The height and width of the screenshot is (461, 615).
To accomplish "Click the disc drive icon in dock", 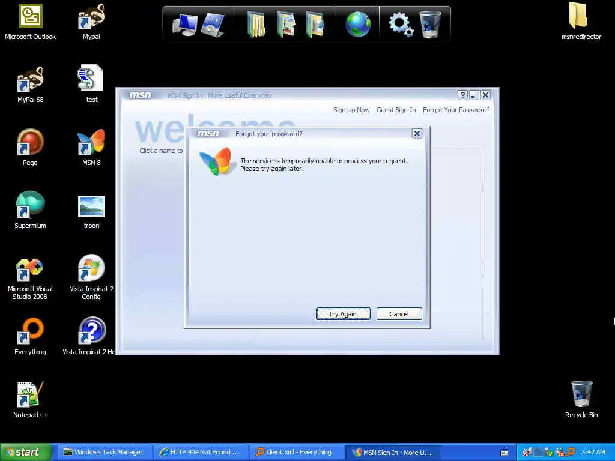I will 212,24.
